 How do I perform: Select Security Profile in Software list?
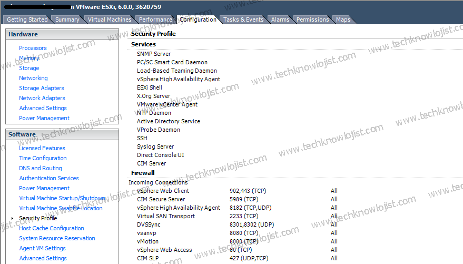click(x=38, y=218)
